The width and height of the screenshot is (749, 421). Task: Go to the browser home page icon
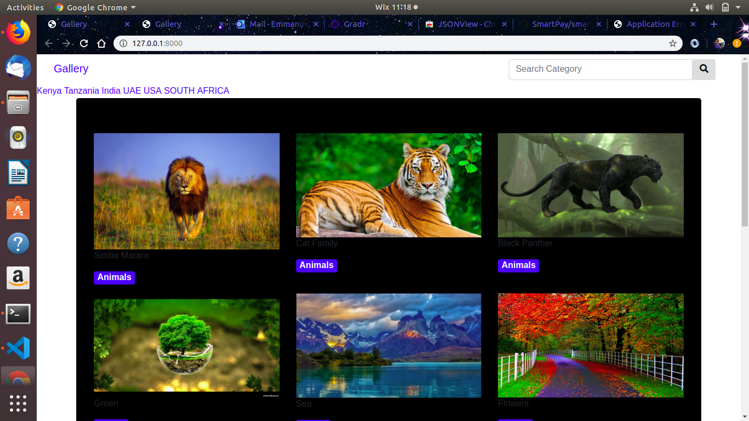click(x=101, y=43)
